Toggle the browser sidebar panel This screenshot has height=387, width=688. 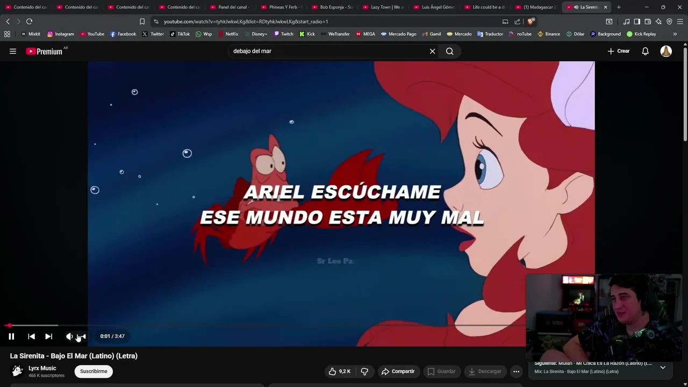(637, 21)
